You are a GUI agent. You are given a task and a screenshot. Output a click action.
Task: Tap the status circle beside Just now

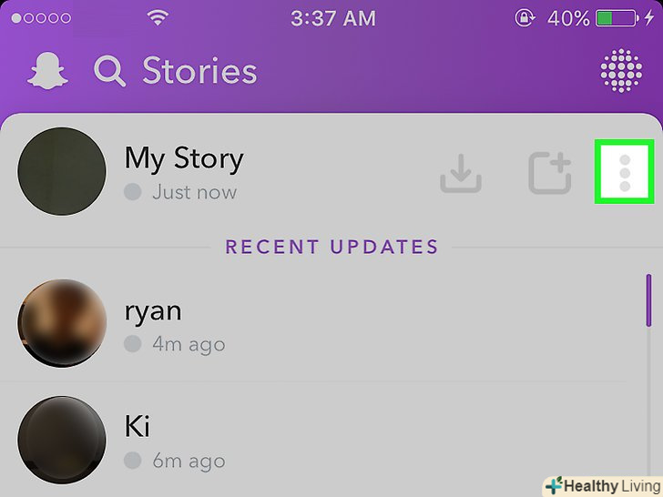point(132,191)
